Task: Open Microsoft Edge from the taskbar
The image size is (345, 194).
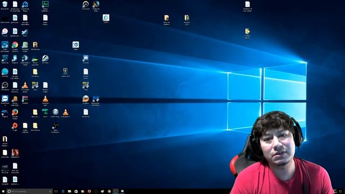Action: coord(63,191)
